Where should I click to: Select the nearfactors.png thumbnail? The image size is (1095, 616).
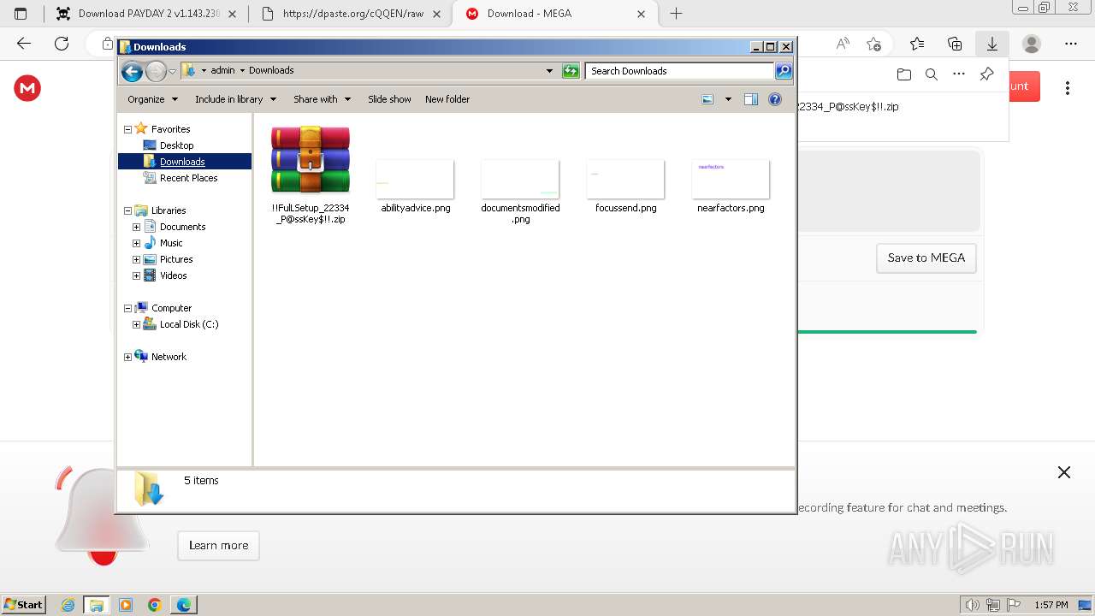pos(731,186)
